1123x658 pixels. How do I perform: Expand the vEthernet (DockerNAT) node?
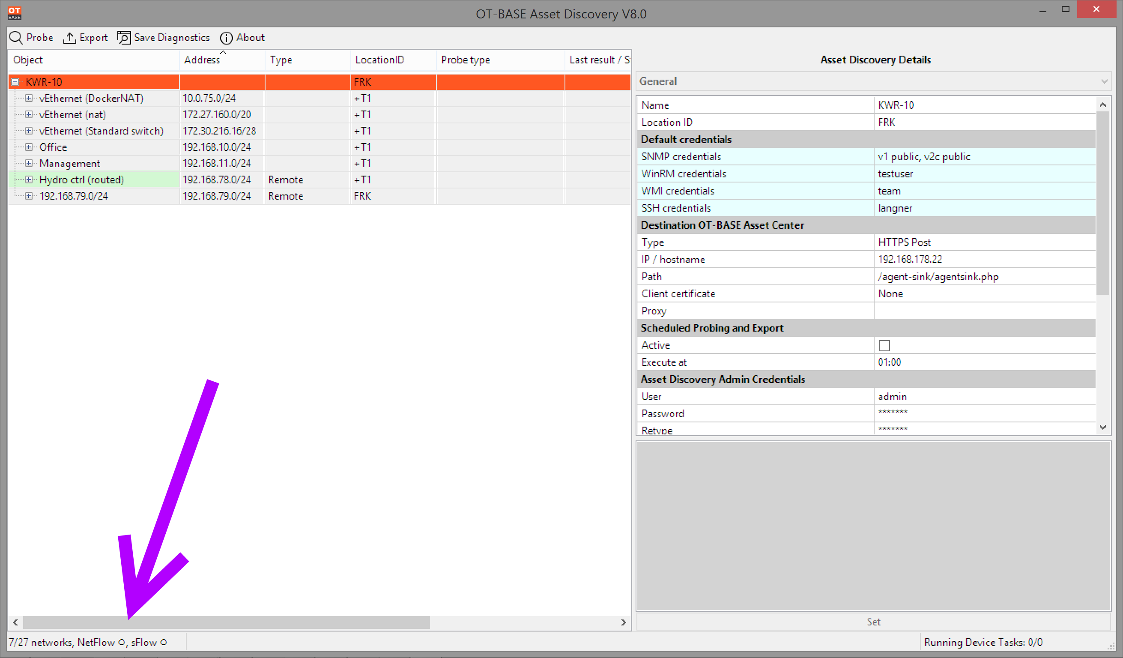pyautogui.click(x=29, y=98)
